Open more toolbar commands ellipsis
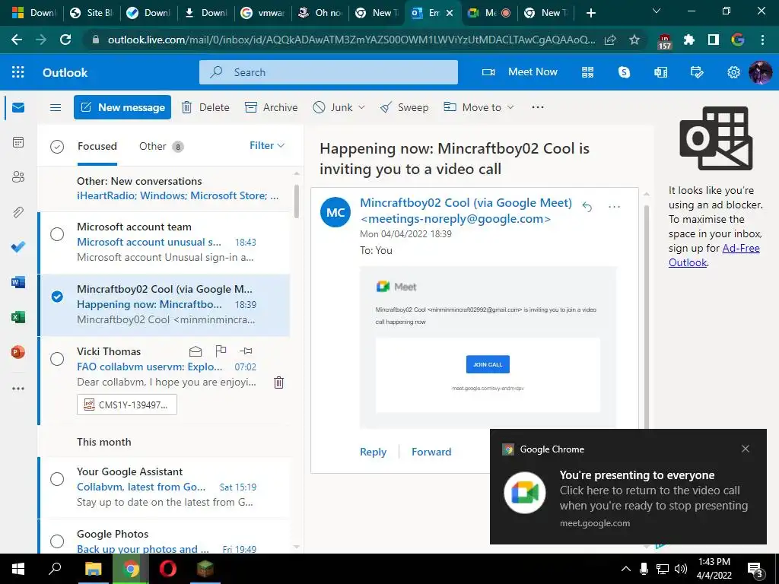 tap(538, 106)
